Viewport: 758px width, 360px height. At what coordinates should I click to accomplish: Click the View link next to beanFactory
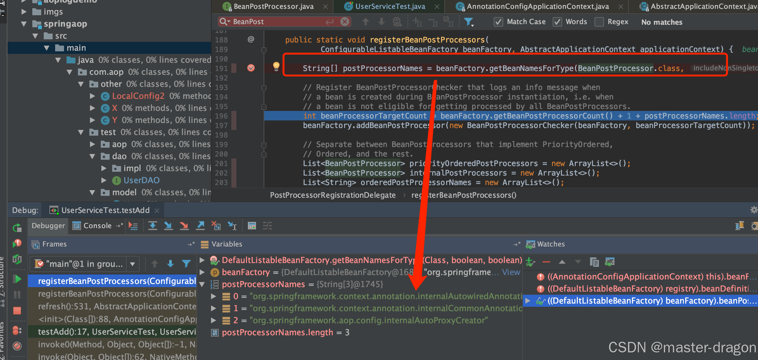511,272
